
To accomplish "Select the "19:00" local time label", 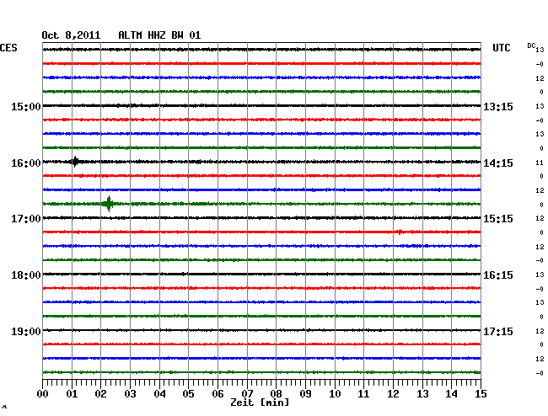I will 26,331.
